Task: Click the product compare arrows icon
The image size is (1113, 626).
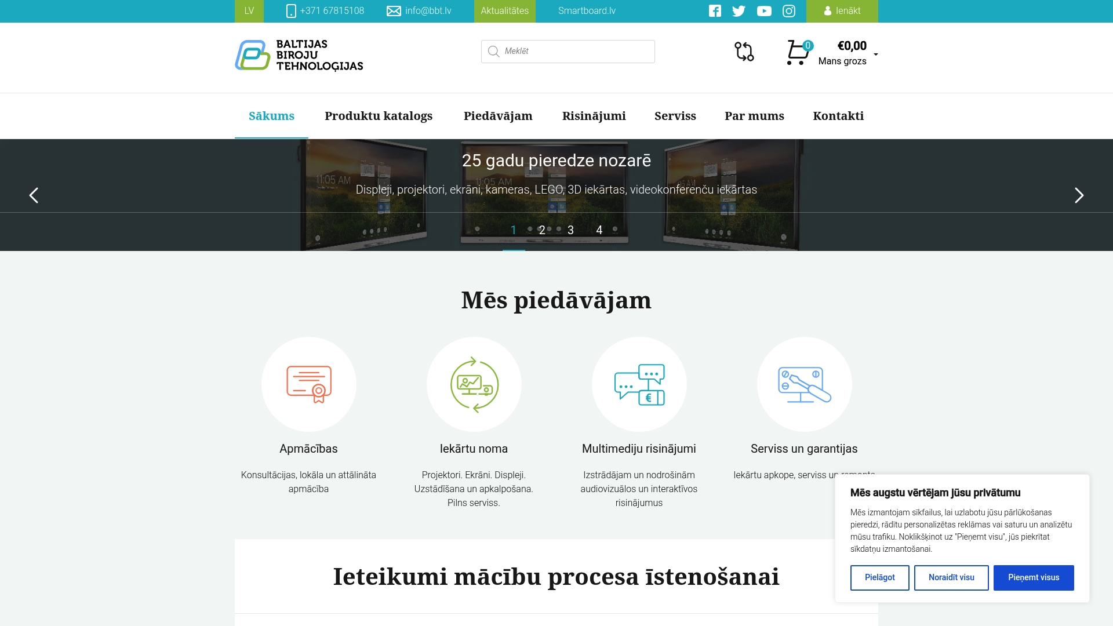Action: click(x=744, y=52)
